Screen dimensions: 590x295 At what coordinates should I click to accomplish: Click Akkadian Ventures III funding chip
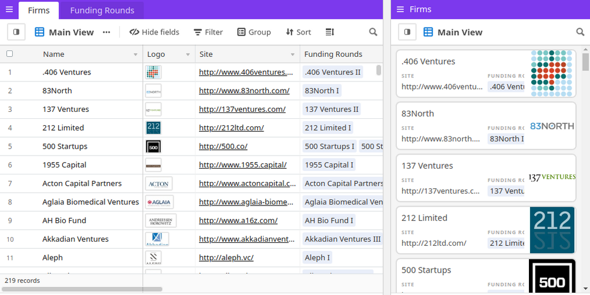(342, 239)
